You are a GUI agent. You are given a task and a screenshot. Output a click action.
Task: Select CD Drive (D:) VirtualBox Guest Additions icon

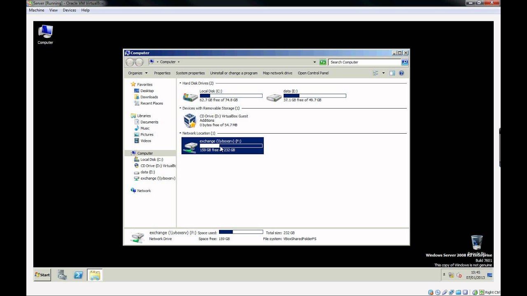click(190, 121)
